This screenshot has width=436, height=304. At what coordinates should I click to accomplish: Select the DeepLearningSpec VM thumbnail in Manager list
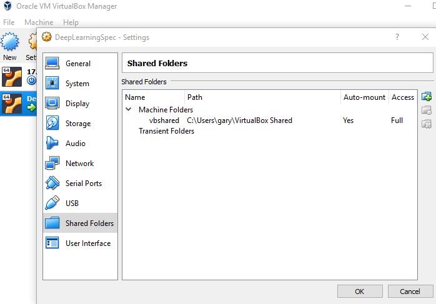pos(12,104)
